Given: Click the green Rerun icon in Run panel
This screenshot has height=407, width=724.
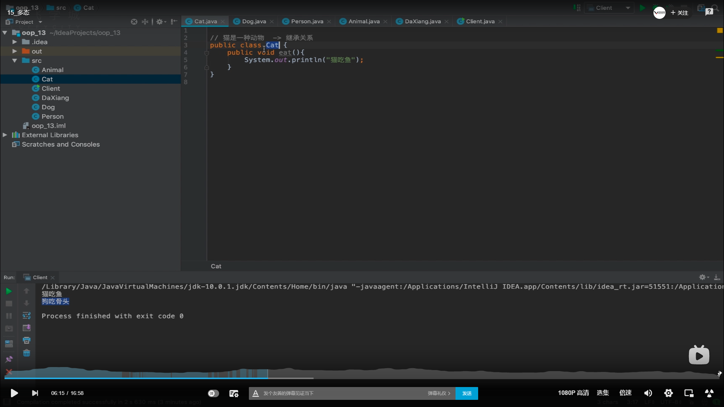Looking at the screenshot, I should (9, 291).
